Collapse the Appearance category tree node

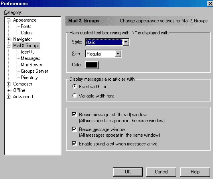[8, 20]
